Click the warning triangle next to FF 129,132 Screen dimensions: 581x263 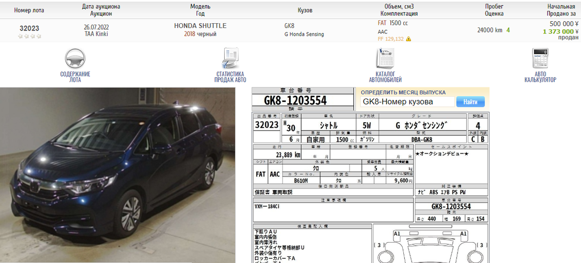(x=409, y=39)
